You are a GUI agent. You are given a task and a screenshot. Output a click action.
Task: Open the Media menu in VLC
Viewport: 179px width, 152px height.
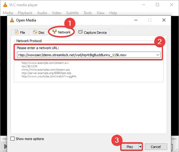coord(8,13)
